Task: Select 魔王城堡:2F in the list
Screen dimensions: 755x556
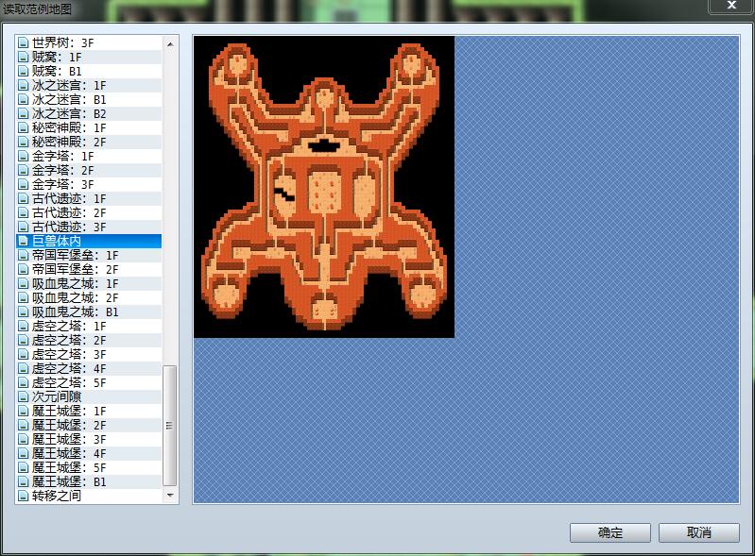Action: pyautogui.click(x=89, y=425)
